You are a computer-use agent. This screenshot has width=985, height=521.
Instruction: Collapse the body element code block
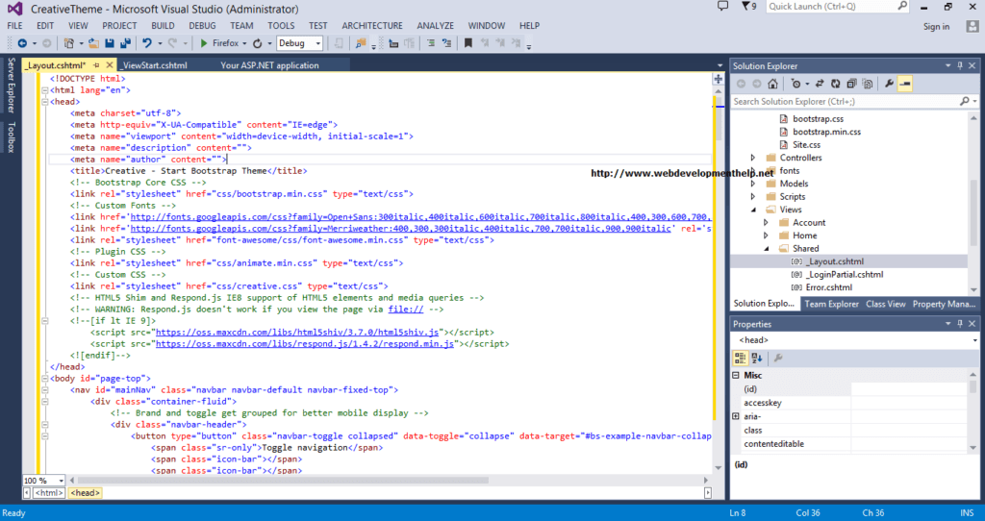[x=44, y=379]
